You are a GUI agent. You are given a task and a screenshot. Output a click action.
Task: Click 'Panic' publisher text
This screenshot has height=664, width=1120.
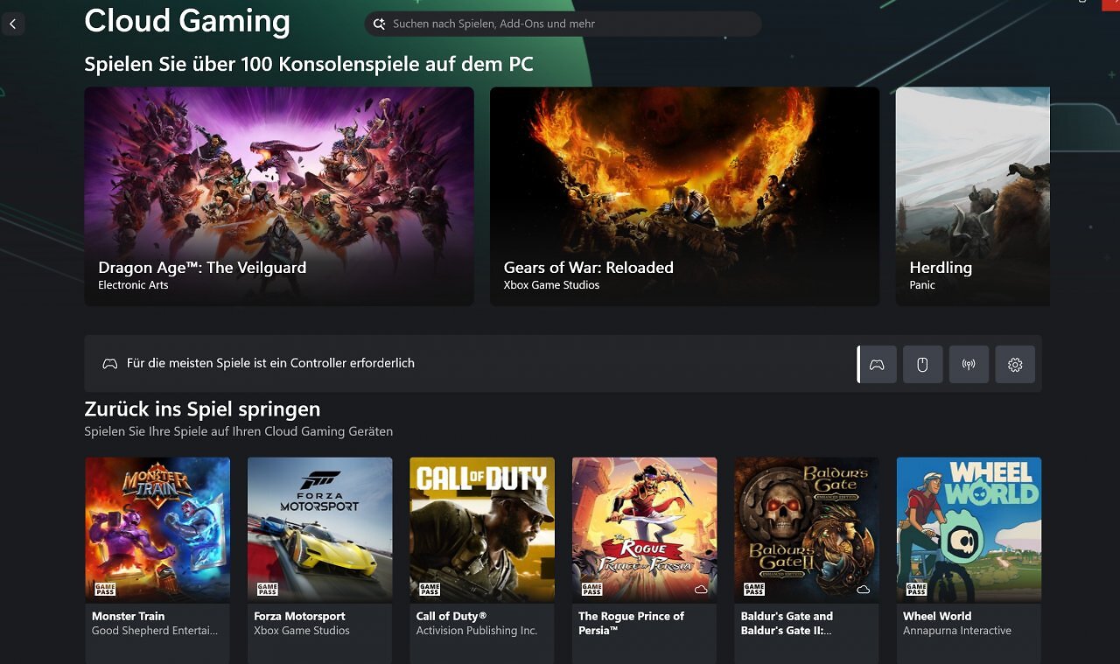pos(922,285)
